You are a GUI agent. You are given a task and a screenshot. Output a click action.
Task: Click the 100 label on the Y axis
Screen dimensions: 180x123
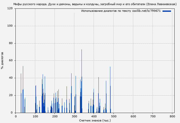point(10,26)
